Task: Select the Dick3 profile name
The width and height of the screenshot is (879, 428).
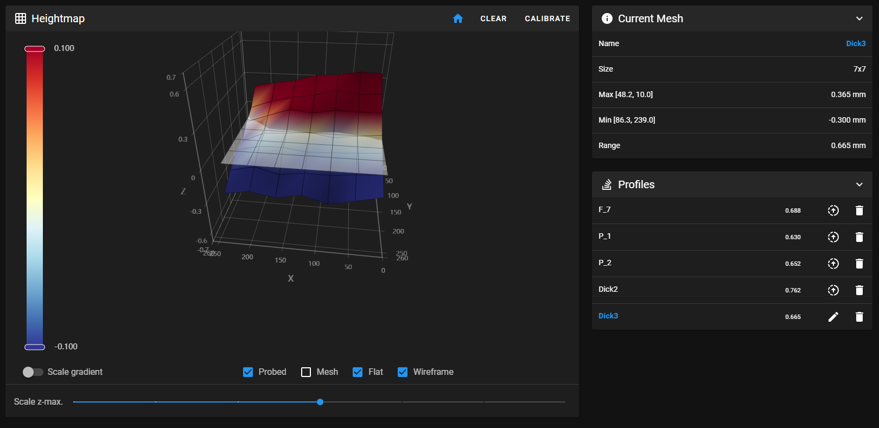Action: (x=608, y=316)
